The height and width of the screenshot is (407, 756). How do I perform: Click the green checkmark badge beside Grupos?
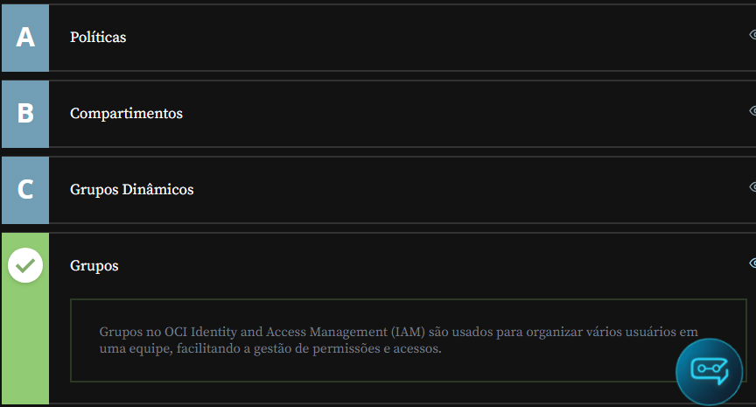pyautogui.click(x=25, y=265)
